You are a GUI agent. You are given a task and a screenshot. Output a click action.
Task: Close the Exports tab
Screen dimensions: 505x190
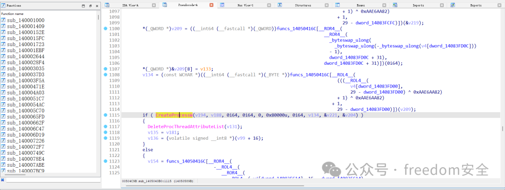[499, 5]
